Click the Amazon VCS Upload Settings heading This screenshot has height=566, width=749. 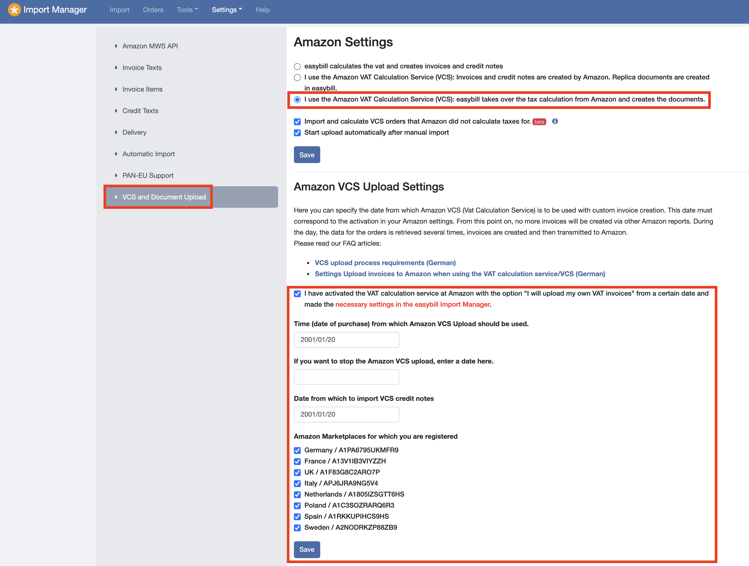coord(369,187)
